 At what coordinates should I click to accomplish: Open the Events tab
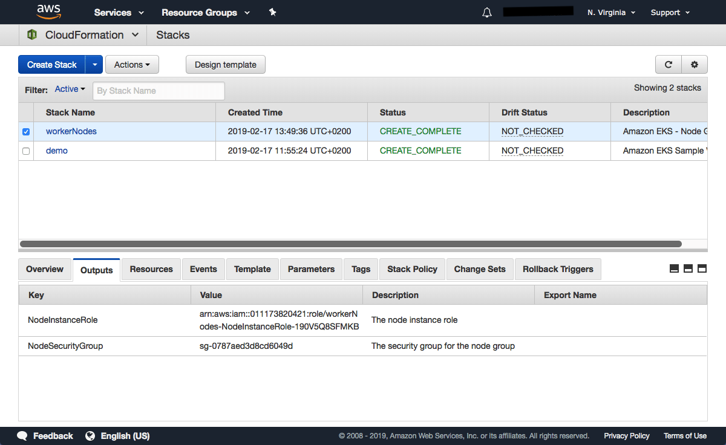203,269
